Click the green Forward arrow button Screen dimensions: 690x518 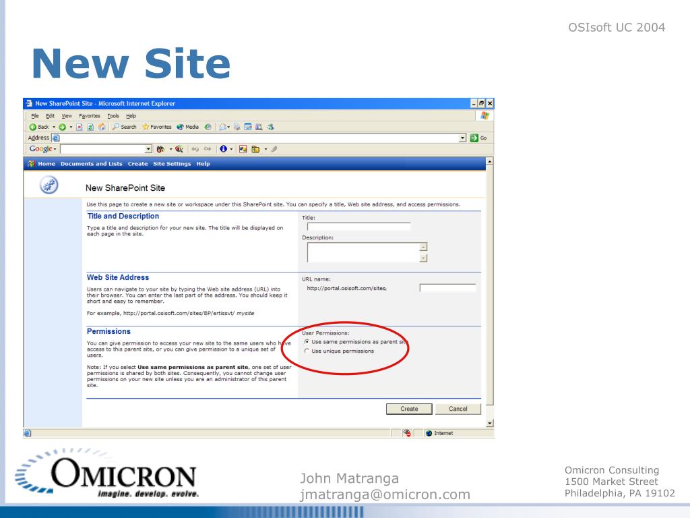coord(63,127)
